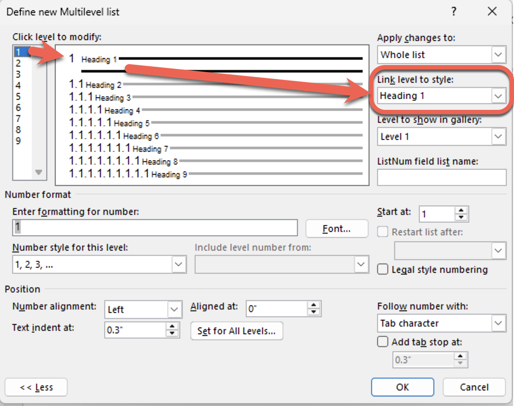Screen dimensions: 514x406
Task: Expand the Number alignment dropdown
Action: click(x=174, y=309)
